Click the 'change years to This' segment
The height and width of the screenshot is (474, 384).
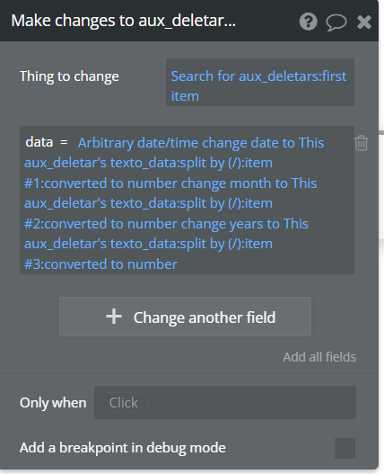(x=245, y=224)
